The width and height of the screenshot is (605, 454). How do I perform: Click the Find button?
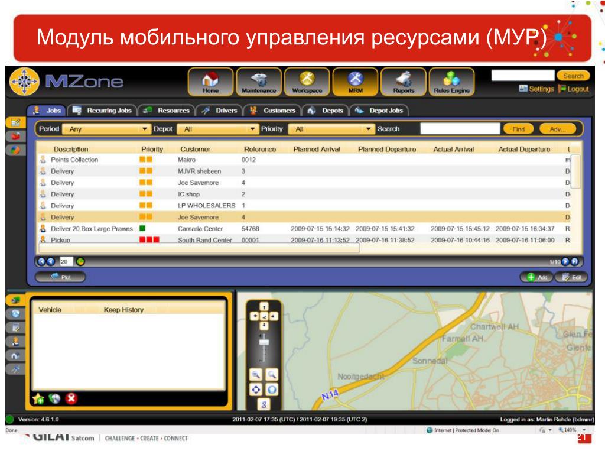click(x=519, y=129)
